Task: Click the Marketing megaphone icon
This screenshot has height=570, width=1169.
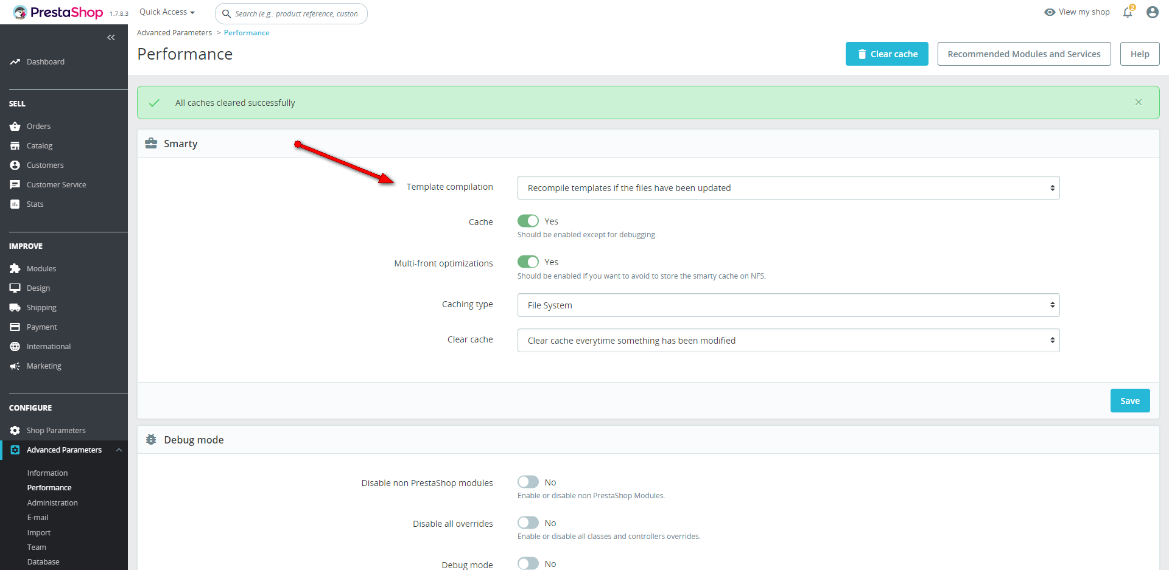Action: 15,366
